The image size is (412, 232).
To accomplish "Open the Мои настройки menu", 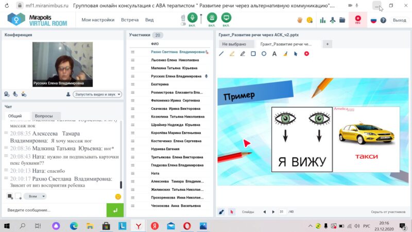I will [x=98, y=20].
